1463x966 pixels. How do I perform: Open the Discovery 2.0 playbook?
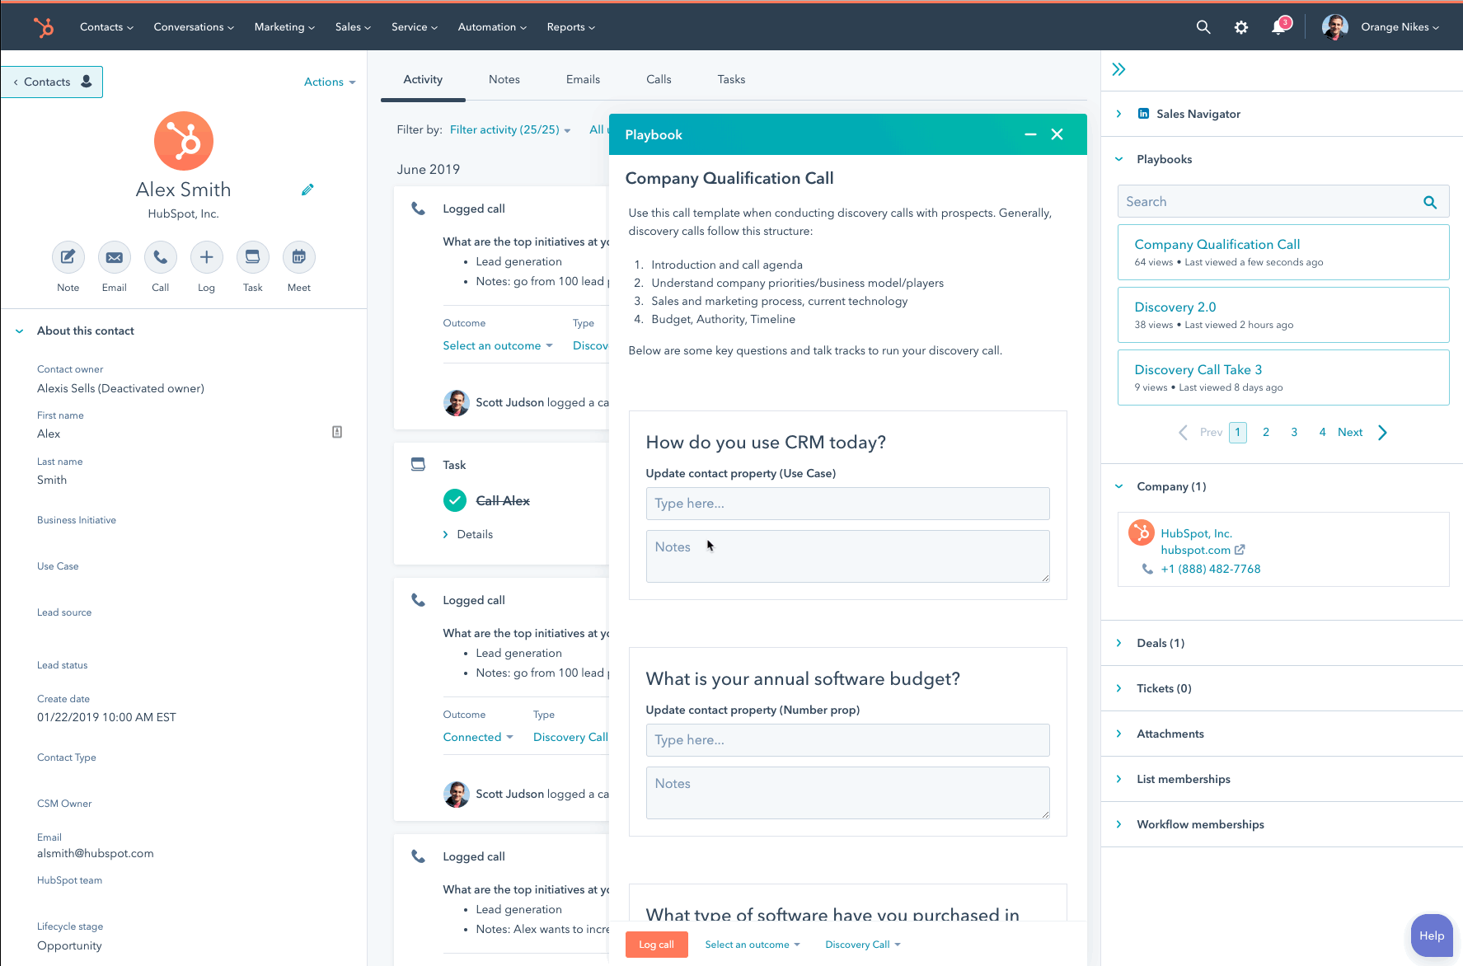(x=1175, y=307)
